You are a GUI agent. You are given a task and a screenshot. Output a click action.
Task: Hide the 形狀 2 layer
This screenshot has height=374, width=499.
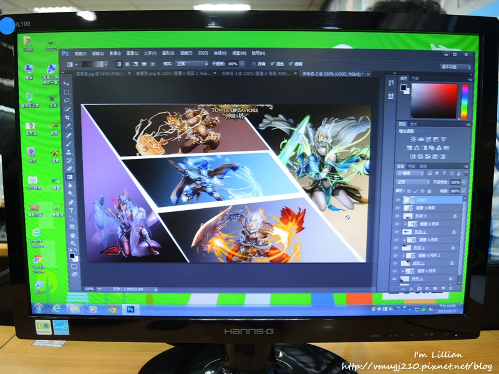[396, 231]
